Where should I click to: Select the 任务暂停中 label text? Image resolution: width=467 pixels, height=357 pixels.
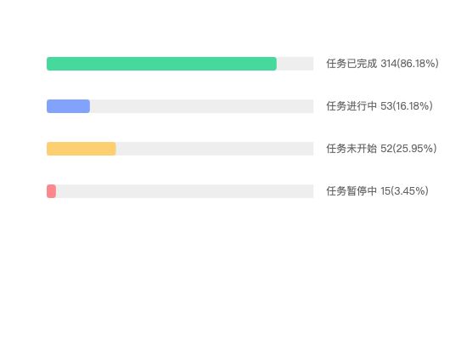[352, 191]
